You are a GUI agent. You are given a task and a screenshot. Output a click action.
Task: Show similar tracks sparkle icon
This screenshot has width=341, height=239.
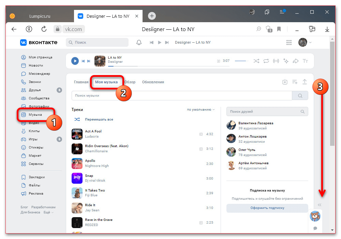point(286,61)
